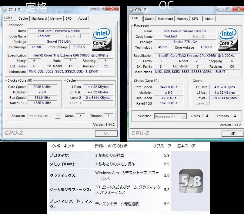Image resolution: width=244 pixels, height=214 pixels.
Task: Maximize the left CPU-Z window
Action: point(102,9)
